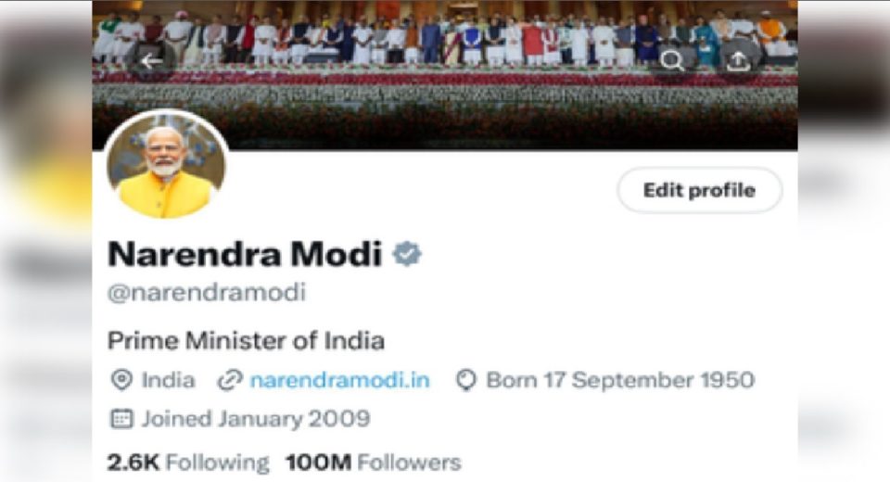Visit the narendramodi.in website link

click(x=339, y=380)
